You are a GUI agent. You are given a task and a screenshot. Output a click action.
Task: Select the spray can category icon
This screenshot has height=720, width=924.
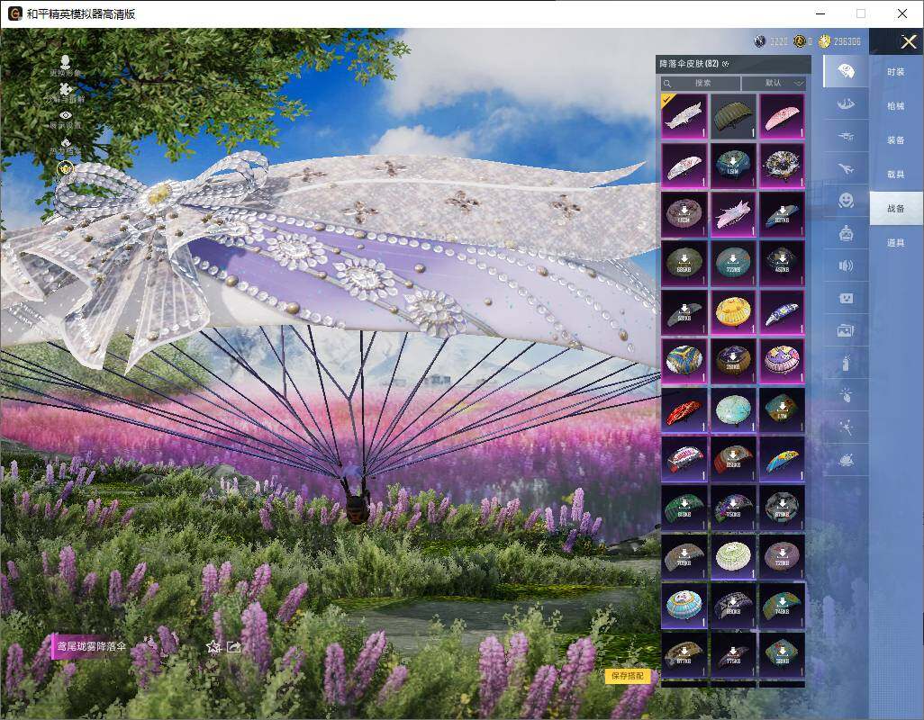coord(846,363)
